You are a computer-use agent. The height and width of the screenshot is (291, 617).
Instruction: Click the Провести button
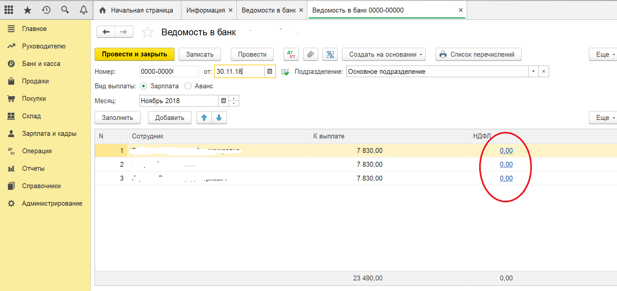coord(252,54)
